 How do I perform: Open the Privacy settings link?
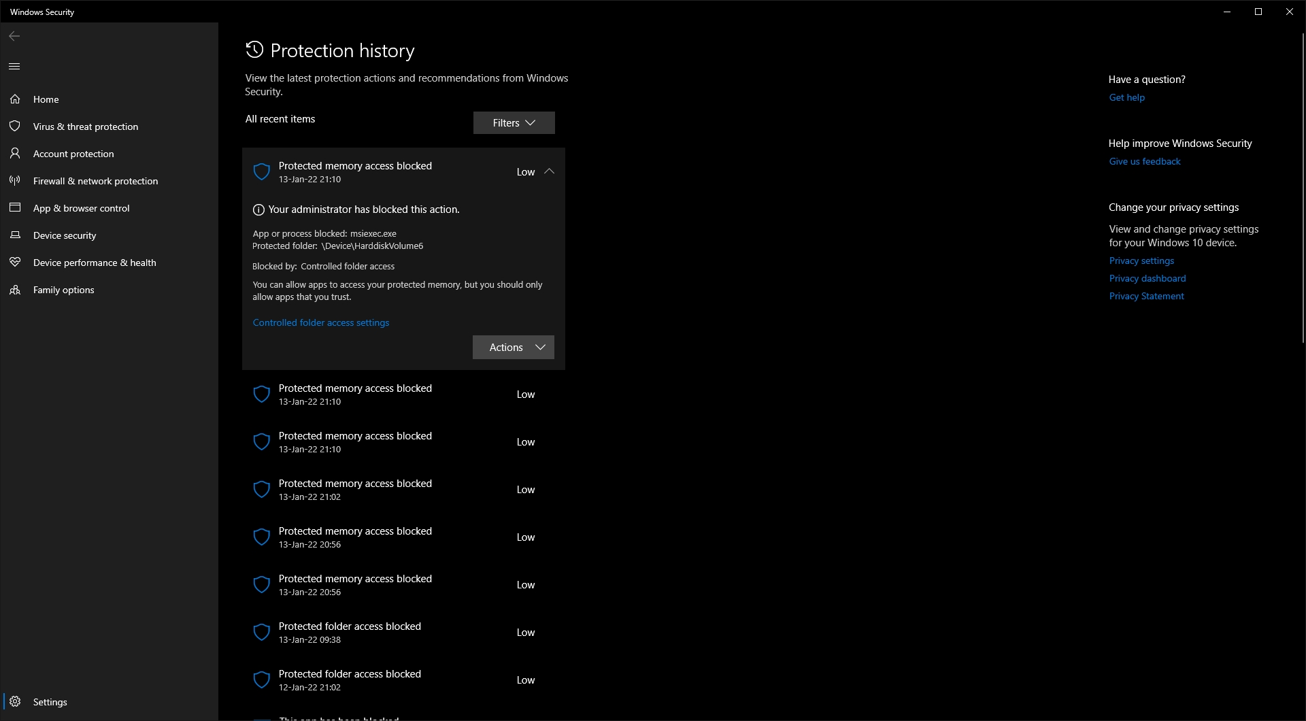tap(1141, 261)
